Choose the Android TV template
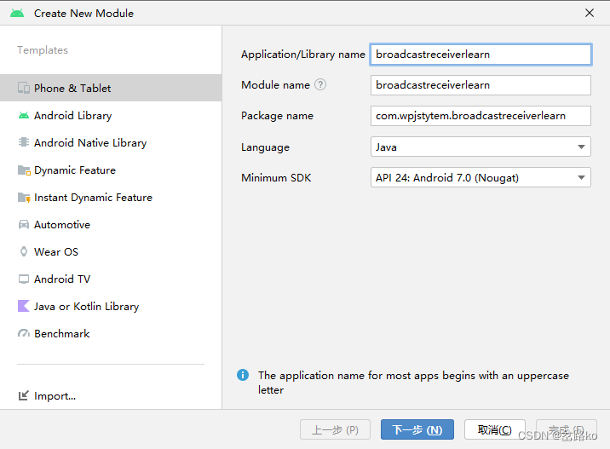The height and width of the screenshot is (449, 610). point(111,279)
